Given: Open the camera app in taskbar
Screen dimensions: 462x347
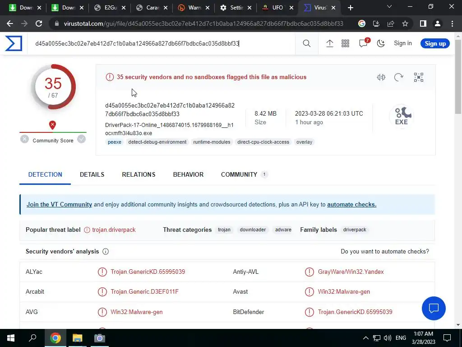Looking at the screenshot, I should click(99, 338).
